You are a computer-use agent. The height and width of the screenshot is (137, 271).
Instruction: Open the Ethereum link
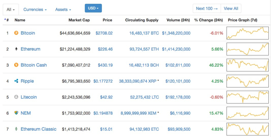click(x=31, y=49)
